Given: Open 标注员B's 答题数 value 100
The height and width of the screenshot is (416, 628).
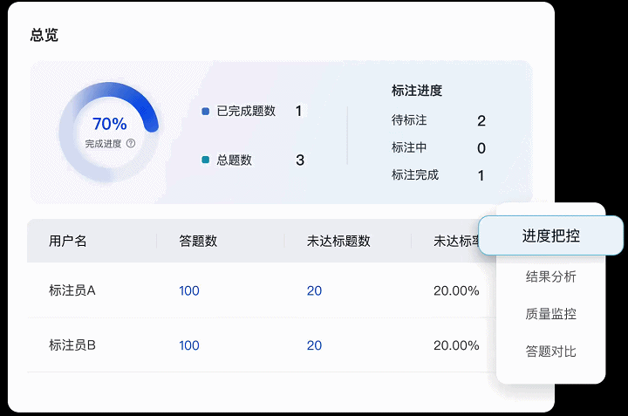Looking at the screenshot, I should pos(189,345).
